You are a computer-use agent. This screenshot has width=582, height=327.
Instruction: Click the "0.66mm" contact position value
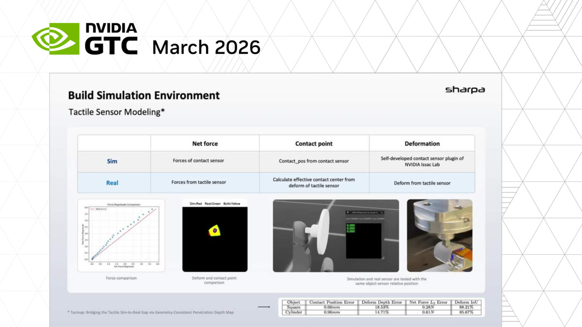click(332, 307)
